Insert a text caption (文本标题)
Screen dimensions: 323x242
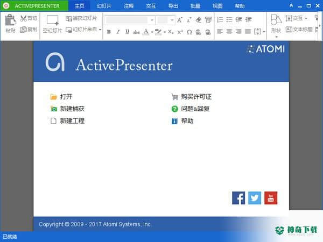click(x=299, y=30)
